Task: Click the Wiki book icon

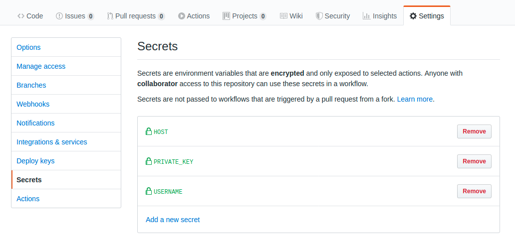Action: click(x=284, y=16)
